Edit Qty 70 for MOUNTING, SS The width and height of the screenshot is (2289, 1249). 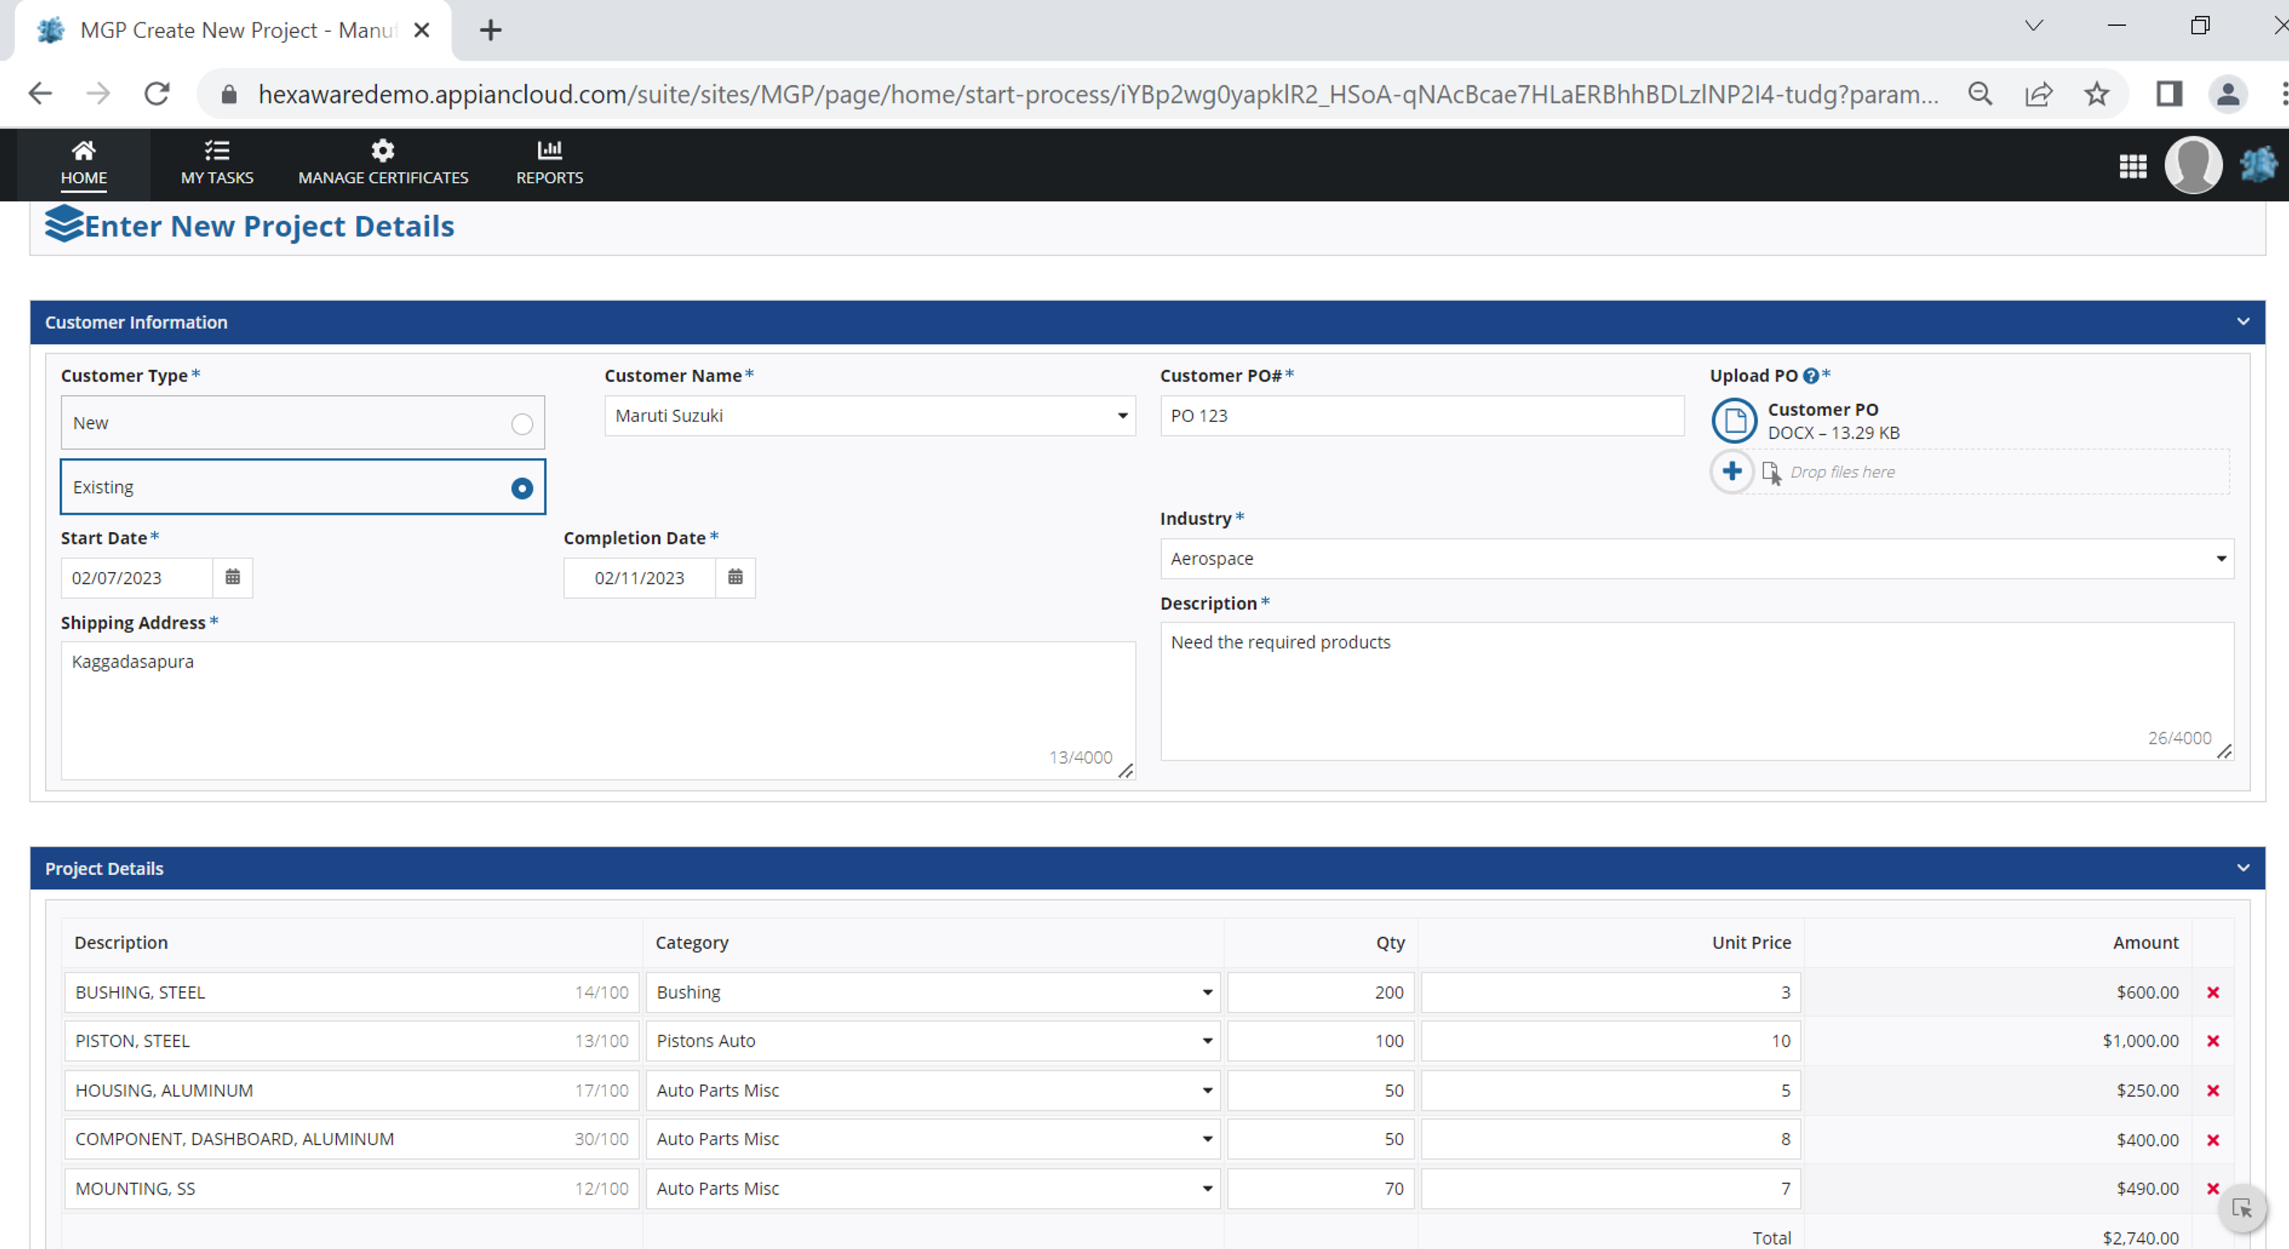(x=1320, y=1189)
